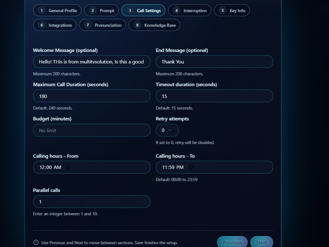The image size is (329, 247).
Task: Click the info icon beside navigation hint
Action: 36,242
